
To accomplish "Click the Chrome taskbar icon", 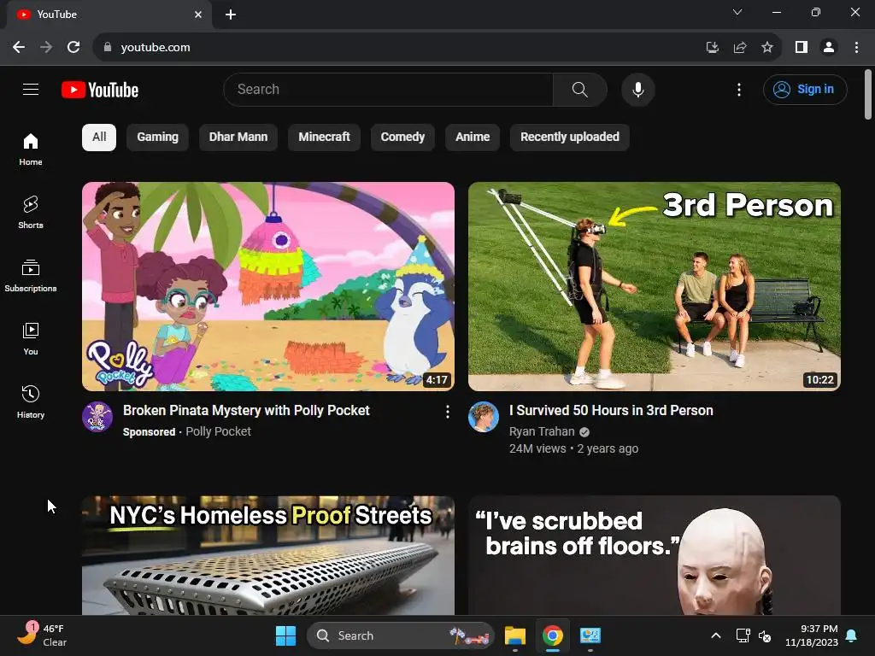I will click(553, 635).
